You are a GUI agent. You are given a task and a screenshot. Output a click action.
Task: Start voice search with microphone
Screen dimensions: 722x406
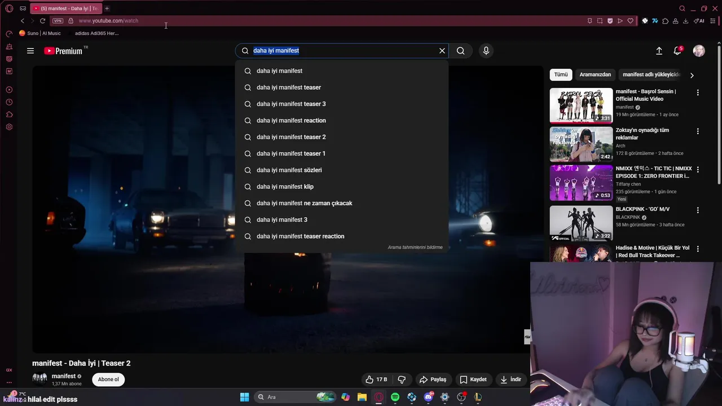[486, 51]
